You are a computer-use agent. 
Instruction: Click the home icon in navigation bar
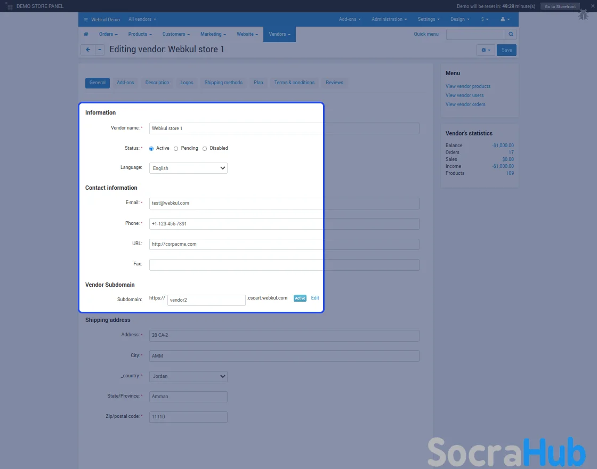click(86, 34)
